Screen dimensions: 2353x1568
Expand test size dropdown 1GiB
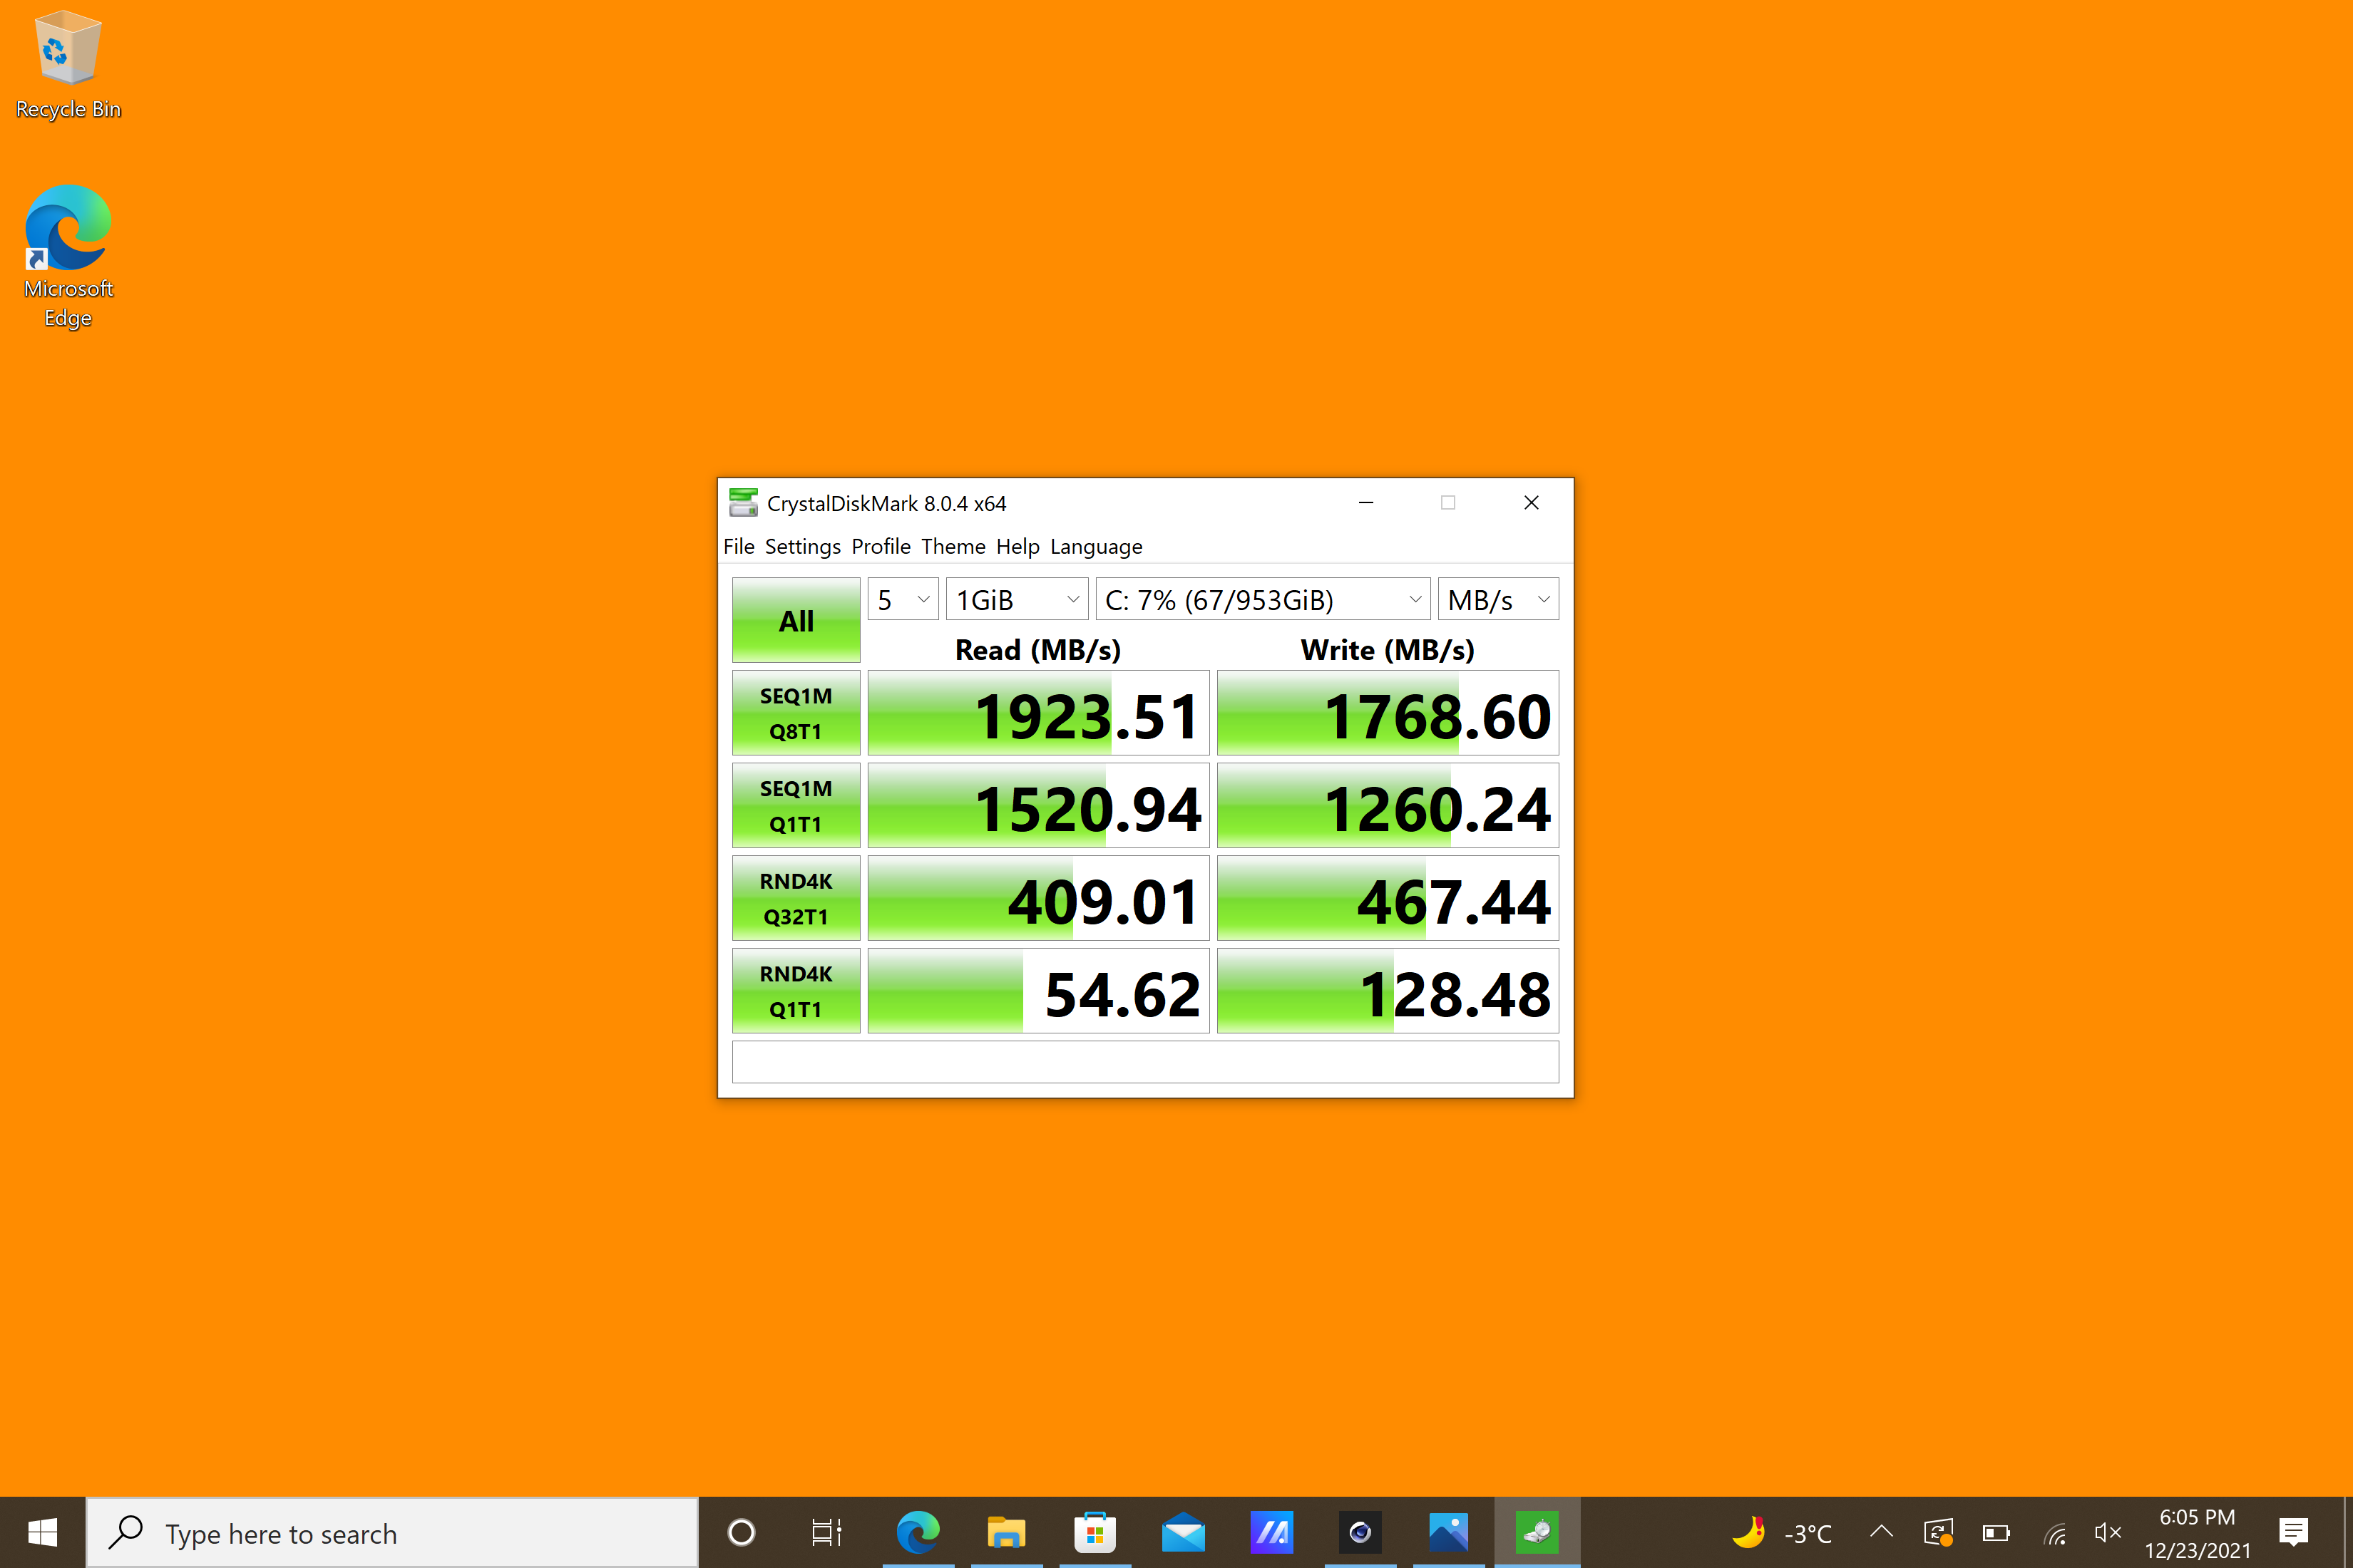point(1017,600)
